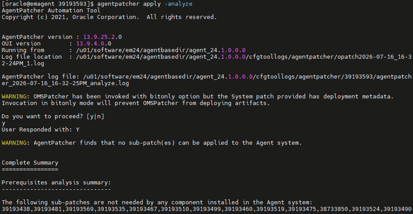Viewport: 413px width, 214px height.
Task: Click the 'Complete Summary' heading
Action: tap(30, 163)
